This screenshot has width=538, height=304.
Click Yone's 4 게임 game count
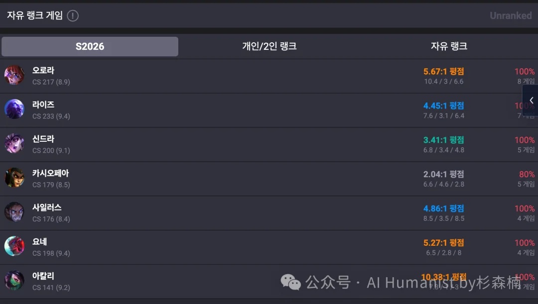click(524, 253)
